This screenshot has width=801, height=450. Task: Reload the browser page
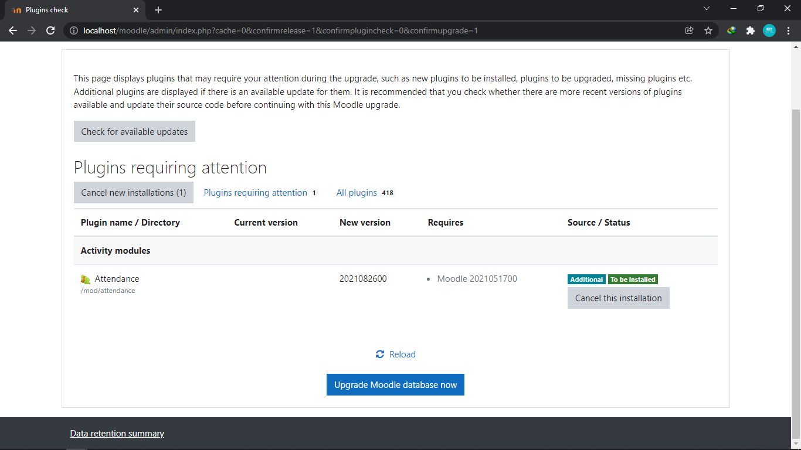pos(50,30)
